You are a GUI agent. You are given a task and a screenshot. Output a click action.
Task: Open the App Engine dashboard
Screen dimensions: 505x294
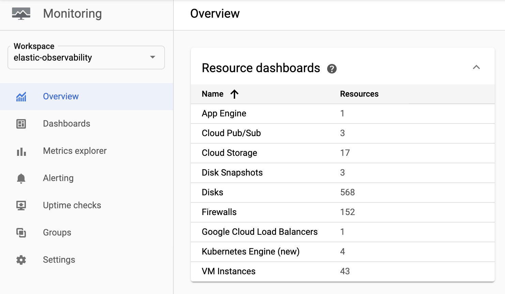[224, 114]
